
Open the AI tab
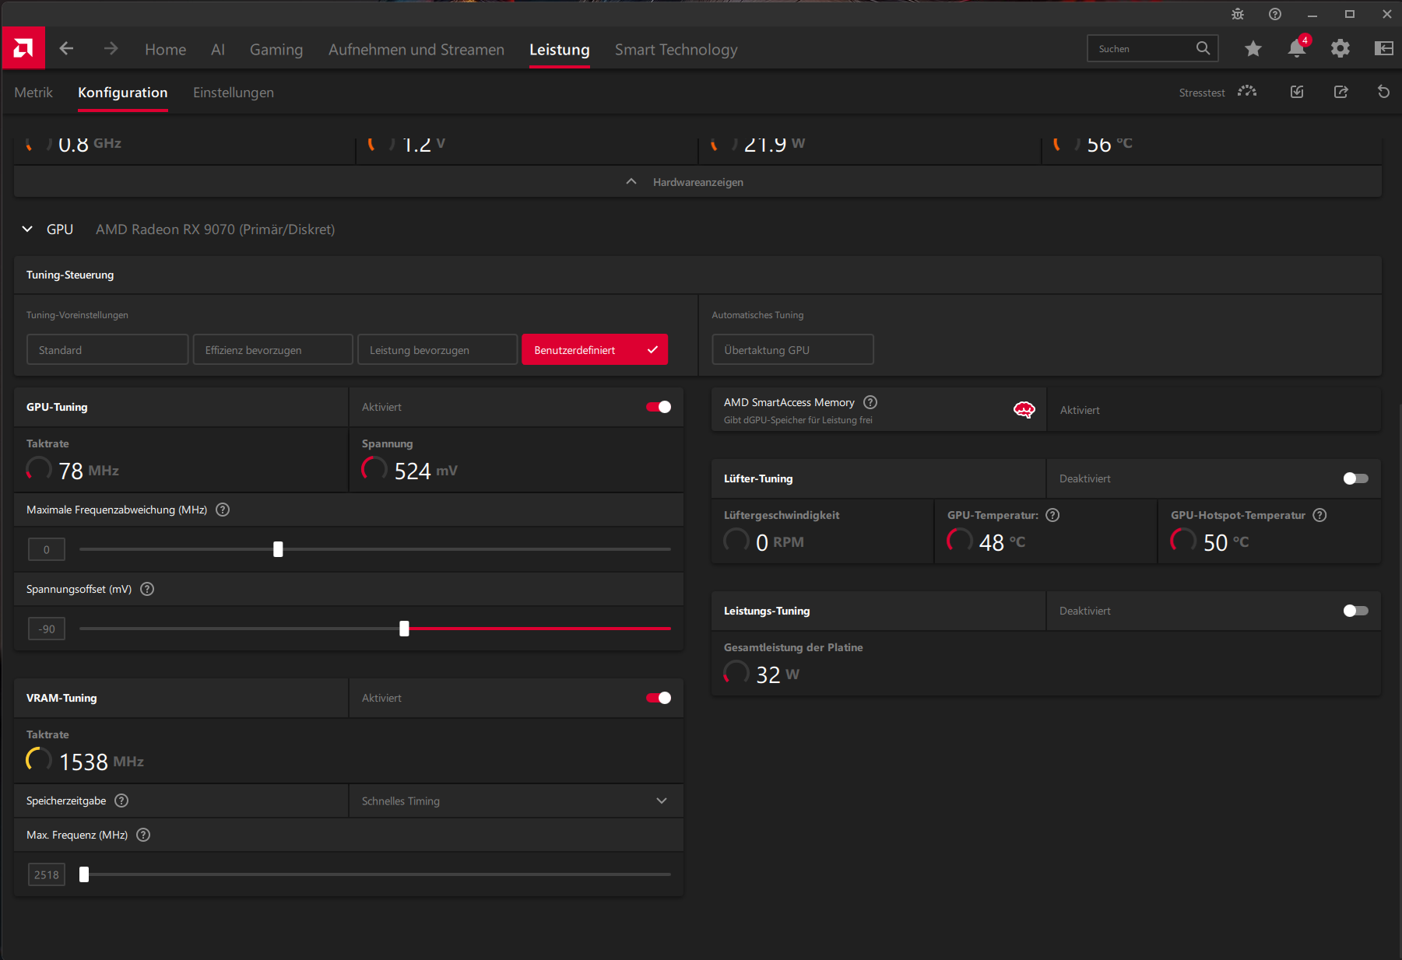point(218,49)
